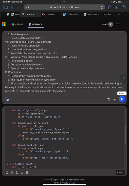Select 'A. Purchasing options' outline line
129x186 pixels.
(20, 61)
